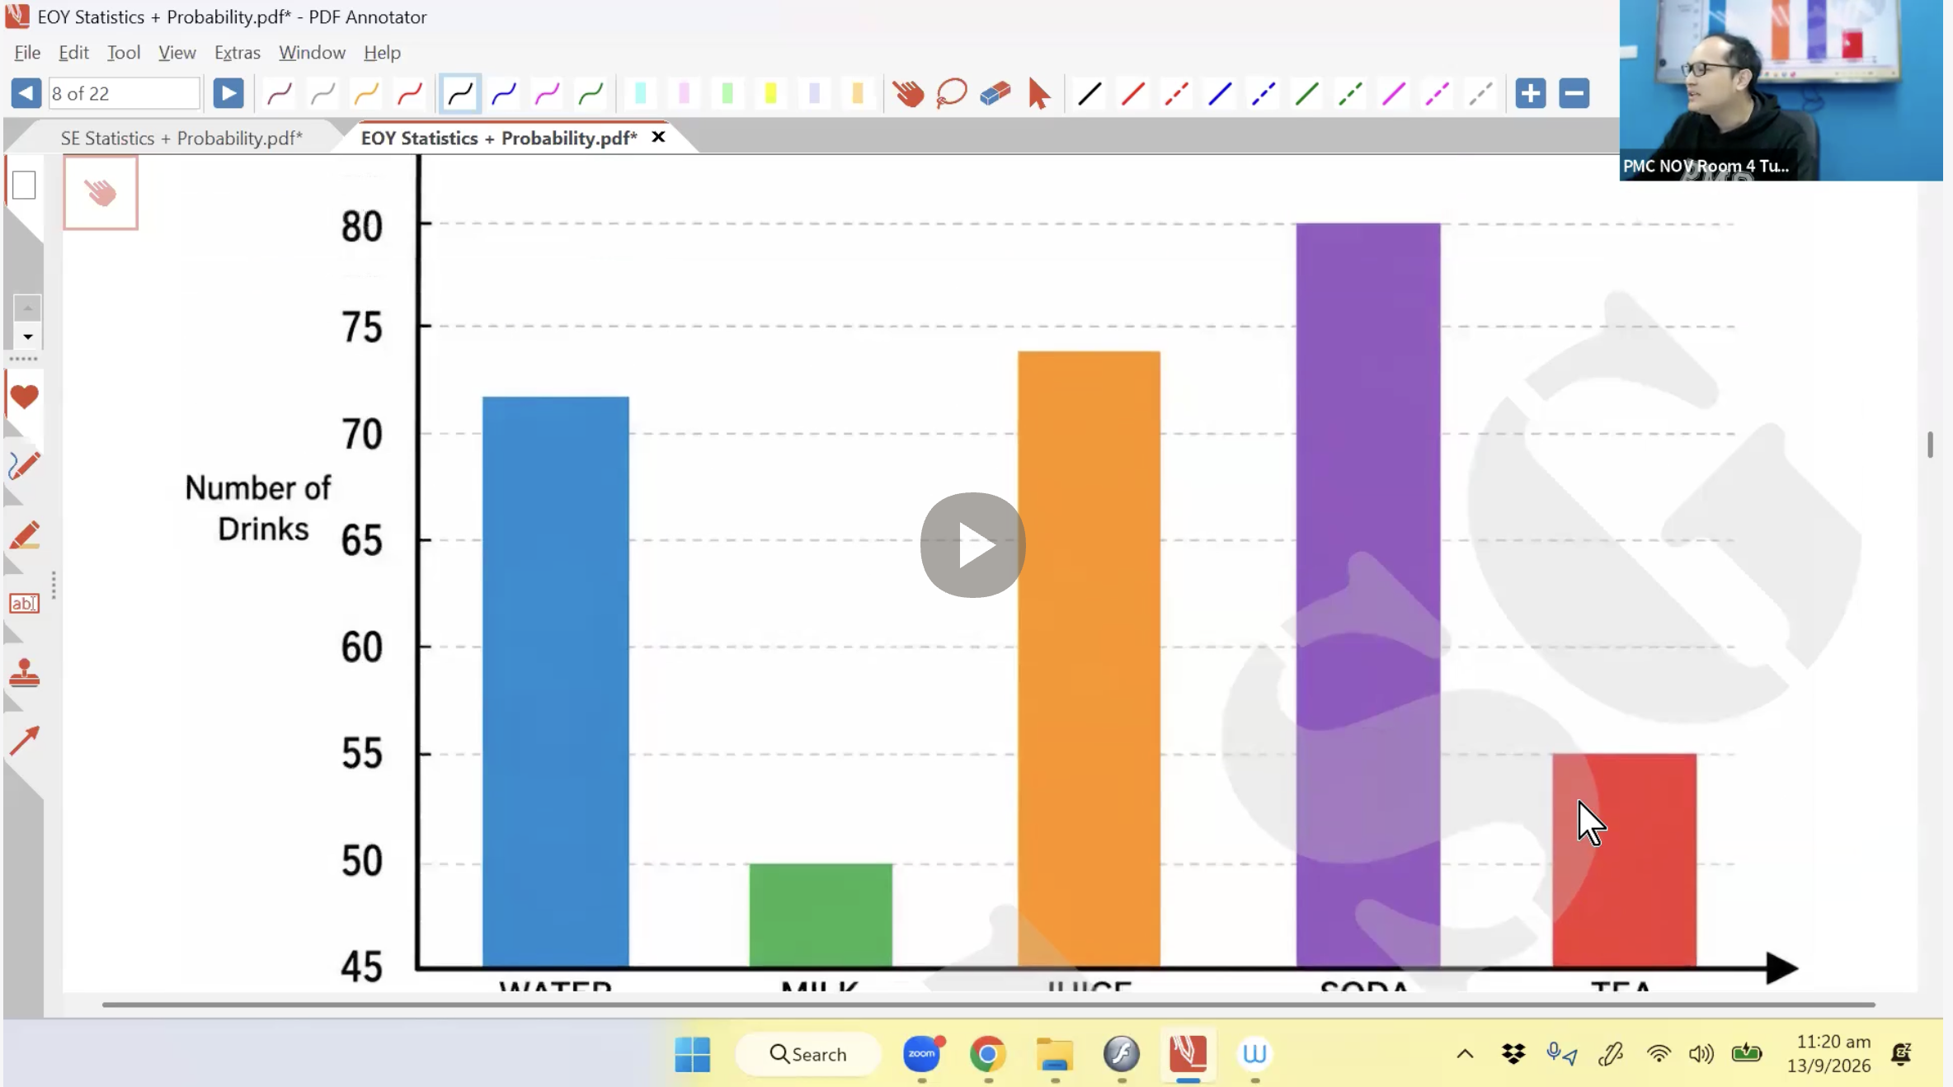1953x1087 pixels.
Task: Go to the next page arrow
Action: point(228,93)
